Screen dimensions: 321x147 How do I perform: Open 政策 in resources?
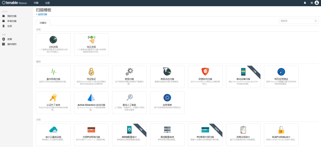coord(10,39)
